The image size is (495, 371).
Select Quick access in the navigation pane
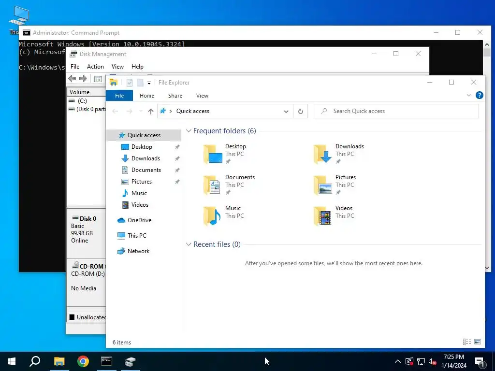pos(144,135)
